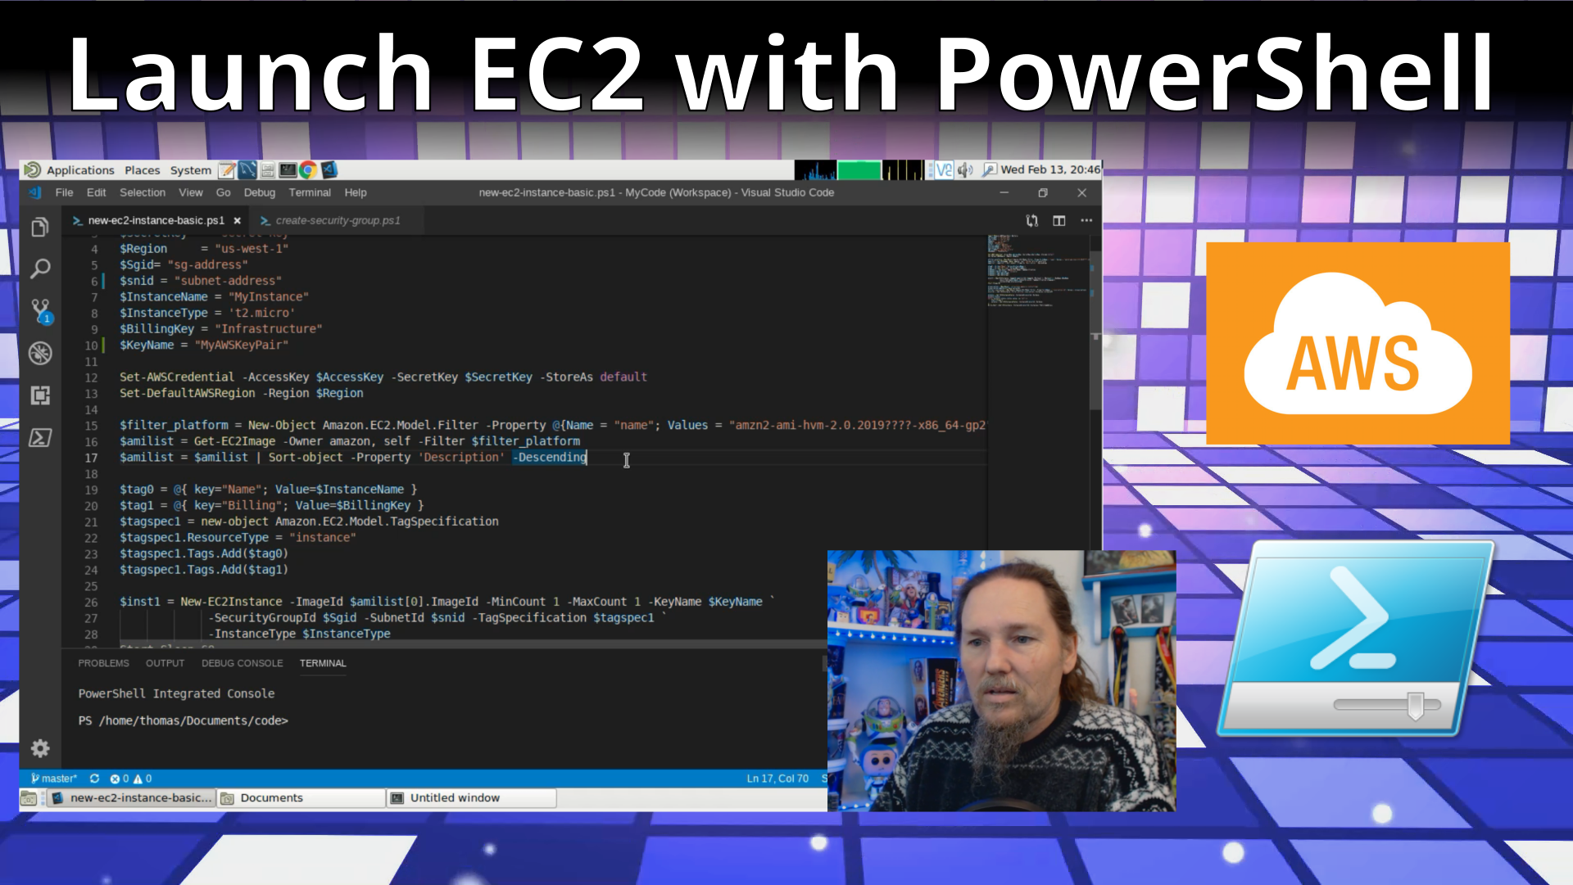Select the Extensions icon in activity bar

point(39,395)
